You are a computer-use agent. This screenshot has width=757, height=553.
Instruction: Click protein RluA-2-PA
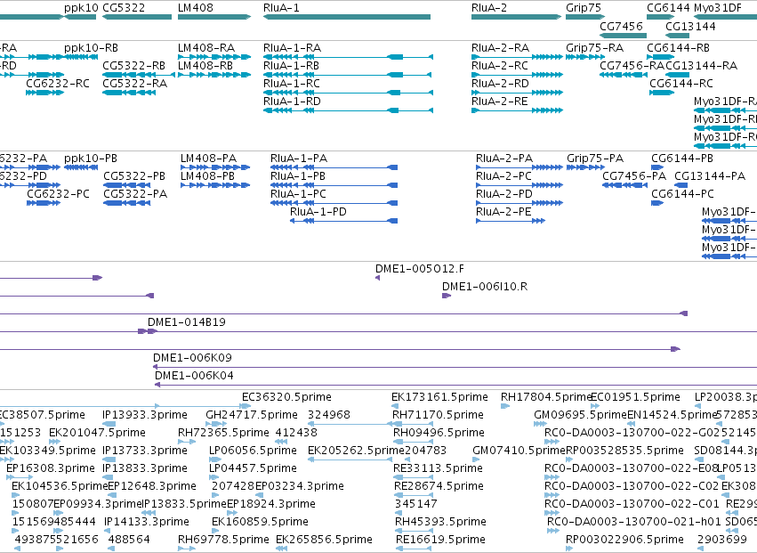click(504, 159)
